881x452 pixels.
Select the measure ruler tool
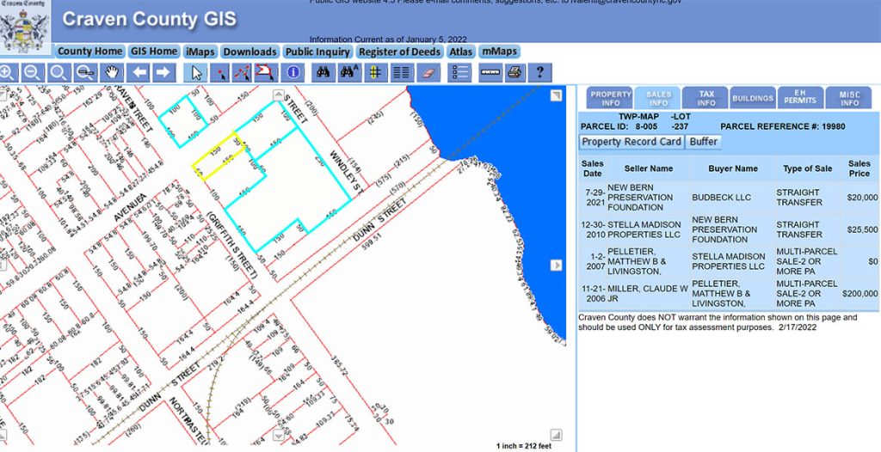(490, 72)
